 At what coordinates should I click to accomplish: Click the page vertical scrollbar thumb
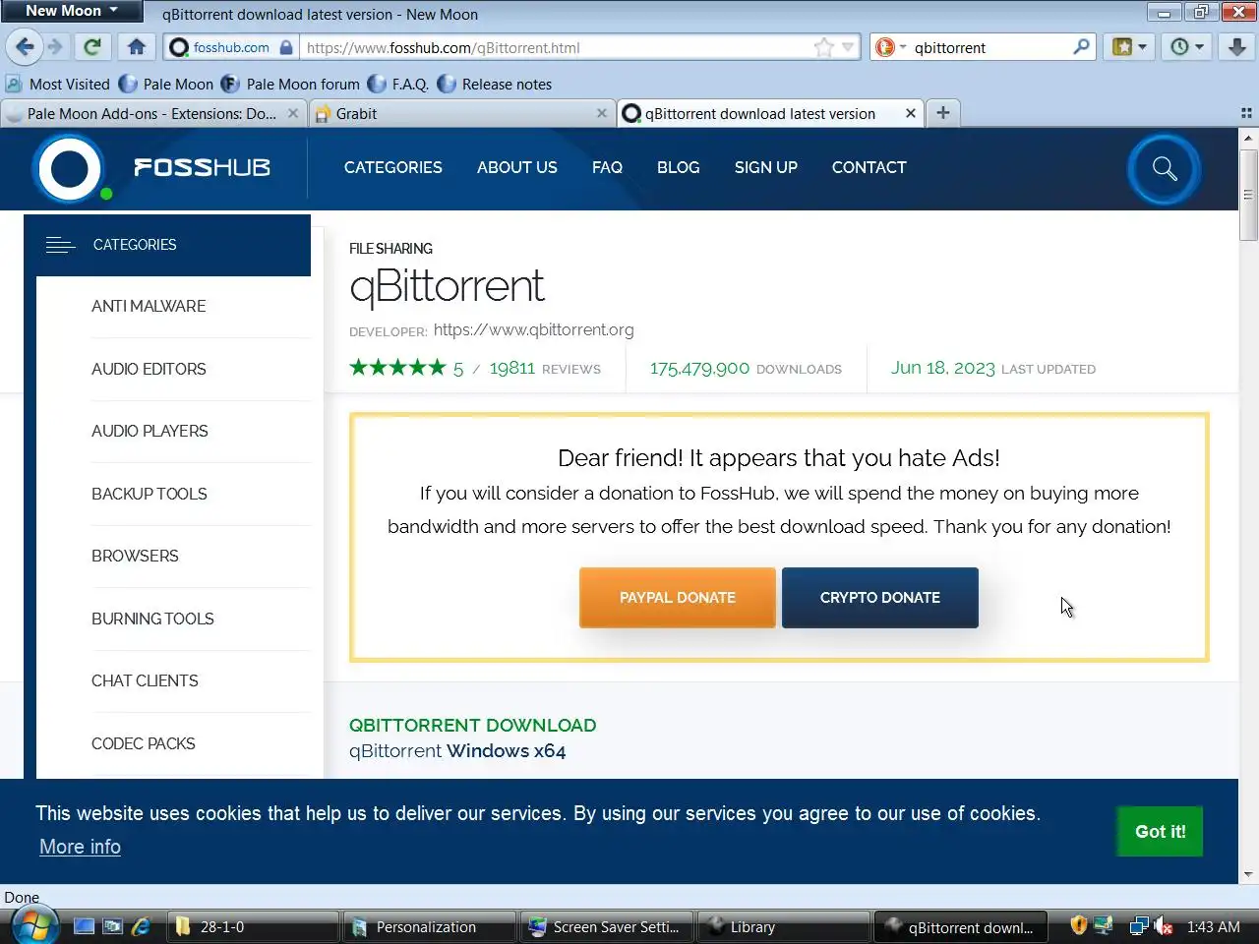click(1248, 195)
